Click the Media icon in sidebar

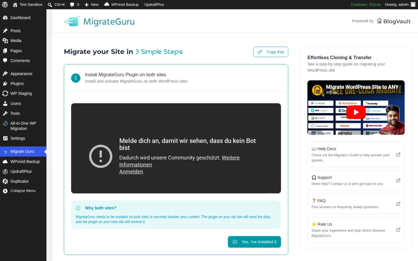pyautogui.click(x=5, y=41)
